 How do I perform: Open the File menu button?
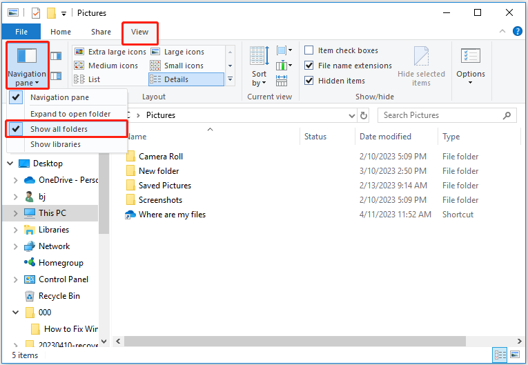21,32
